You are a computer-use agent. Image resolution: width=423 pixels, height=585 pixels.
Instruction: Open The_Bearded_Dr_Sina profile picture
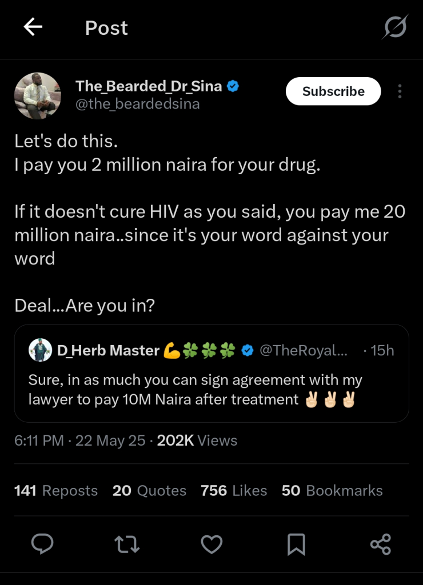[x=37, y=95]
